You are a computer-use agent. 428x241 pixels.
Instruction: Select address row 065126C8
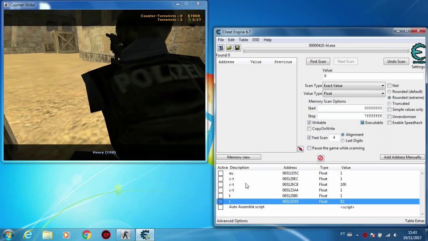318,184
